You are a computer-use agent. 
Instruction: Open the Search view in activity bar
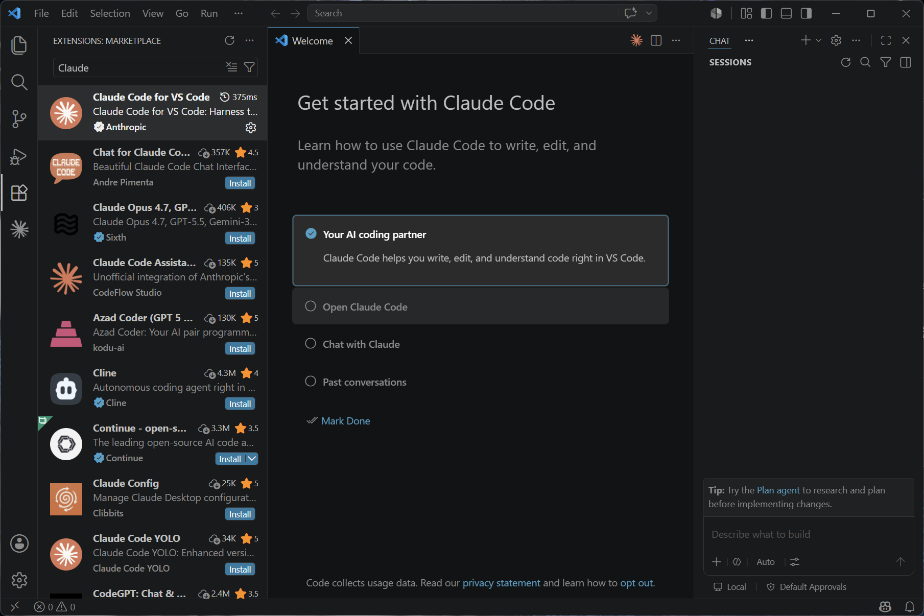pos(19,82)
